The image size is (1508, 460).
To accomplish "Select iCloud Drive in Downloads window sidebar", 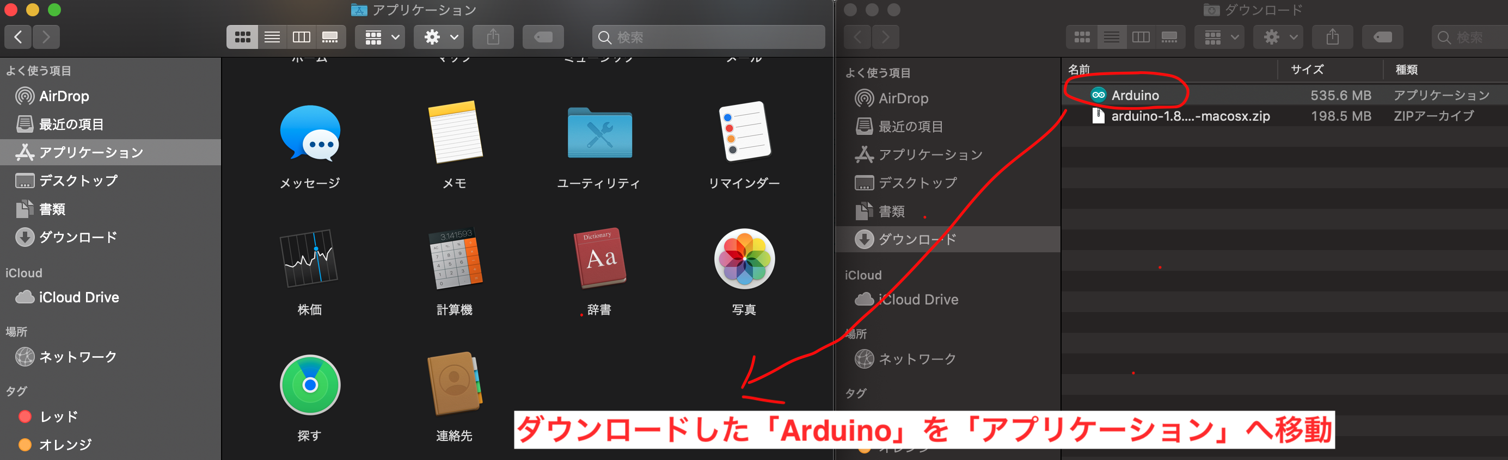I will (948, 299).
